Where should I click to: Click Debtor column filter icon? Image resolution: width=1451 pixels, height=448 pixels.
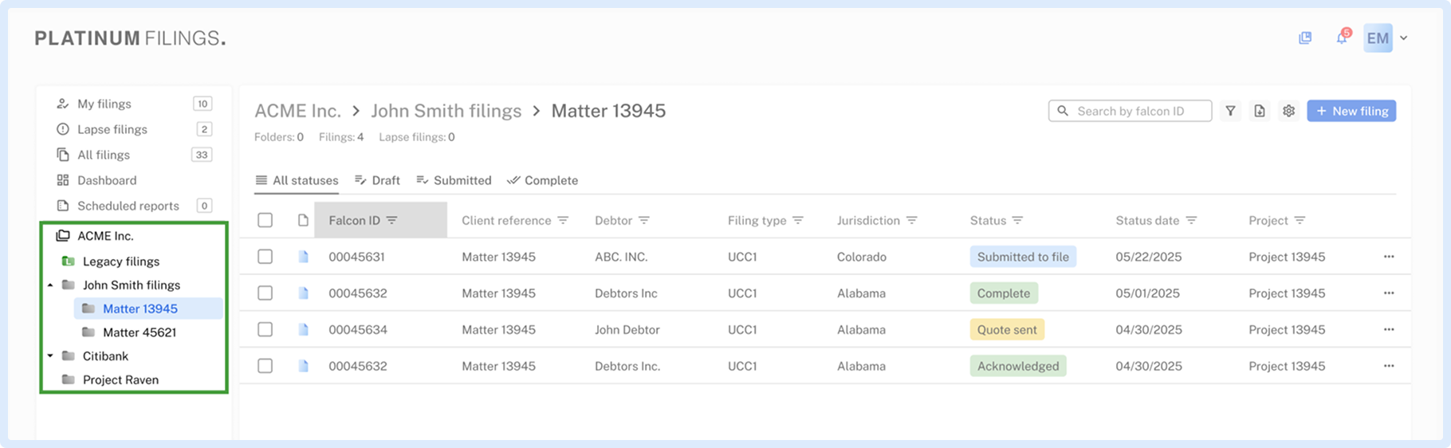tap(644, 220)
